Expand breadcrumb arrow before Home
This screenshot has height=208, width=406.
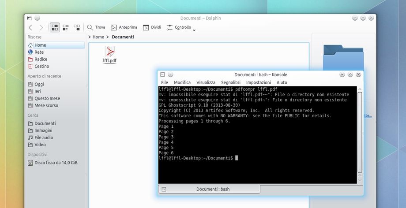pyautogui.click(x=90, y=37)
